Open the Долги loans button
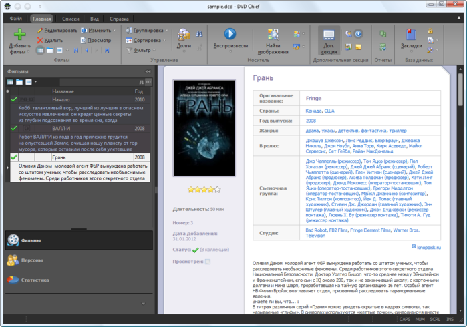This screenshot has height=327, width=467. (184, 39)
